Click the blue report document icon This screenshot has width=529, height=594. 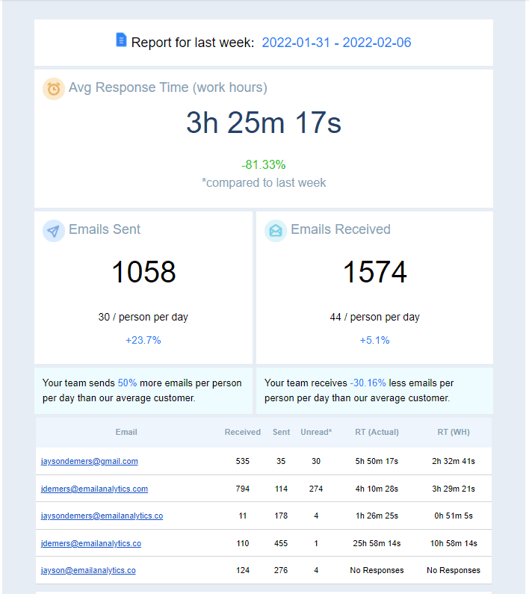pyautogui.click(x=121, y=40)
